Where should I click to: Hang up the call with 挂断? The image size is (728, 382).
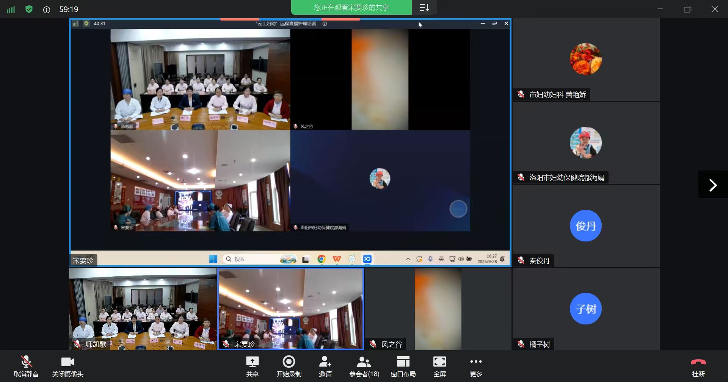(x=698, y=366)
